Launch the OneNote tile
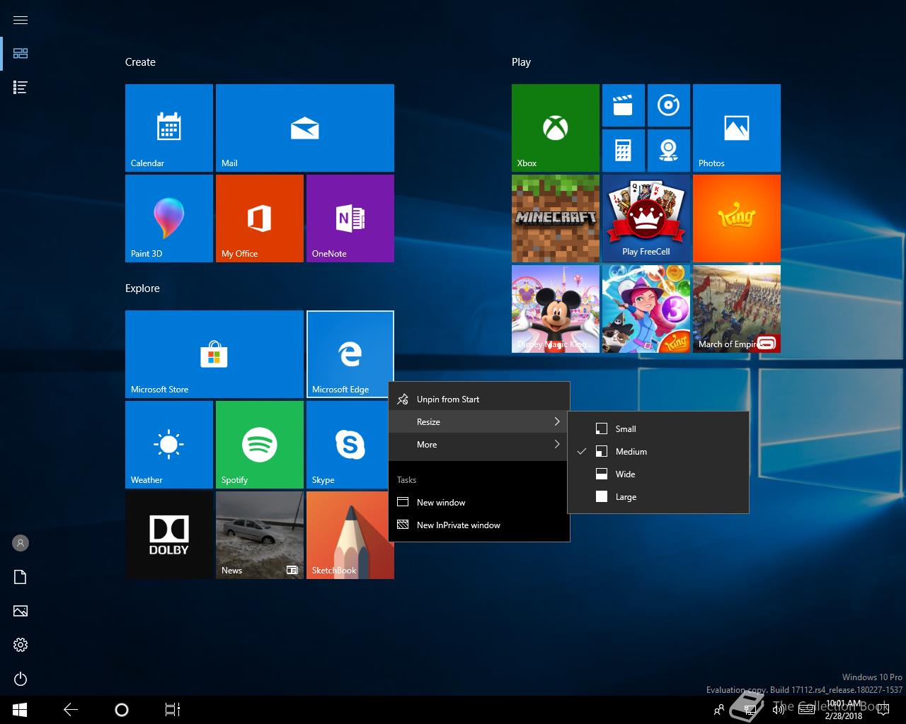The image size is (906, 724). tap(350, 218)
